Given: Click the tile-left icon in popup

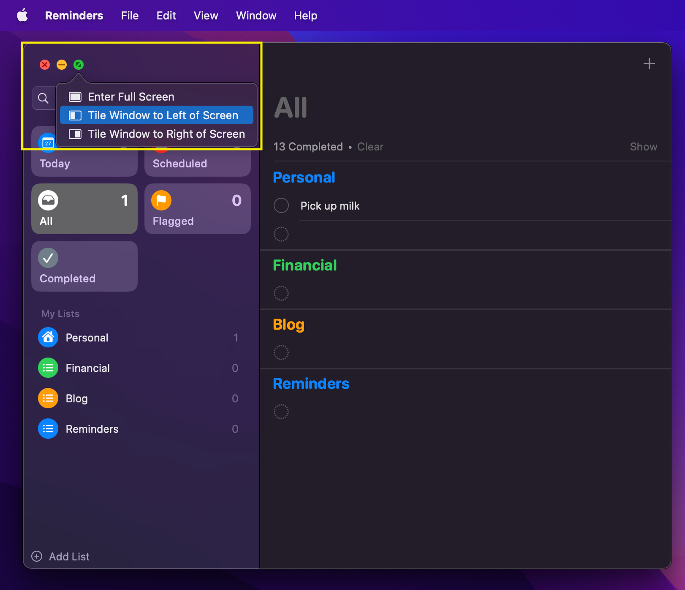Looking at the screenshot, I should [x=75, y=115].
